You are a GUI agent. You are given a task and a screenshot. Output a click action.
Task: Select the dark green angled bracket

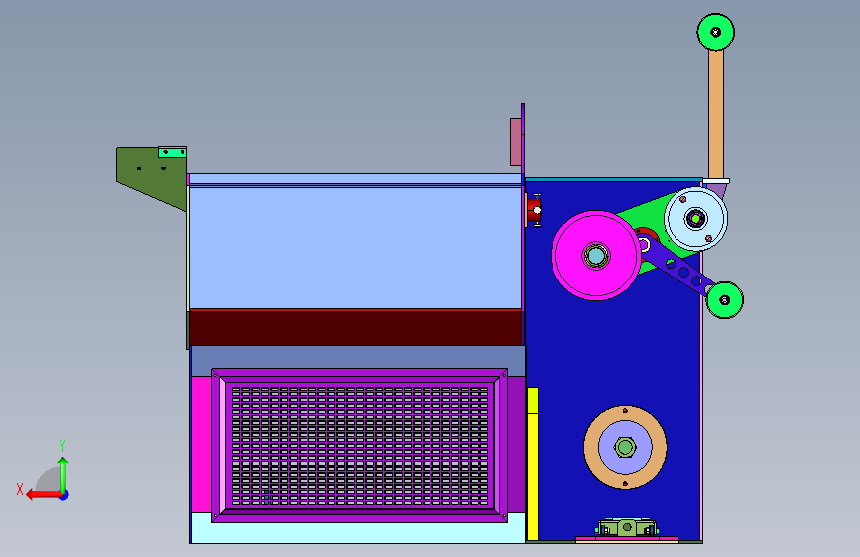152,177
